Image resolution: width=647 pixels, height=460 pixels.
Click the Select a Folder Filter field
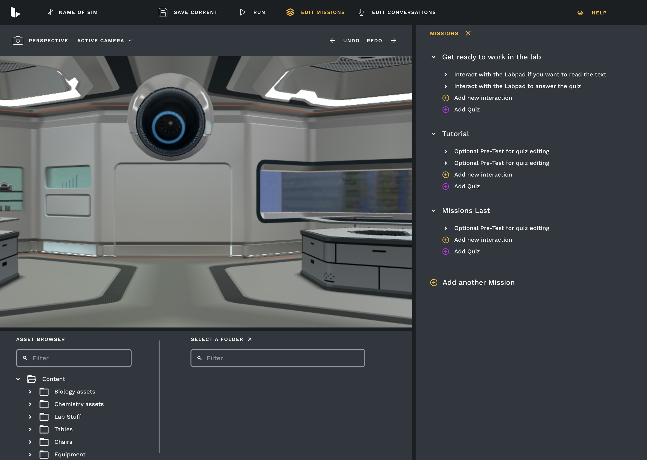point(278,358)
